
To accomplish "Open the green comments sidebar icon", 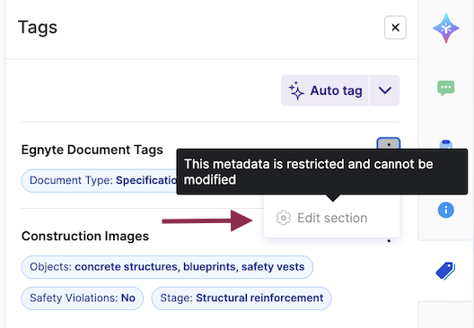I will click(446, 88).
